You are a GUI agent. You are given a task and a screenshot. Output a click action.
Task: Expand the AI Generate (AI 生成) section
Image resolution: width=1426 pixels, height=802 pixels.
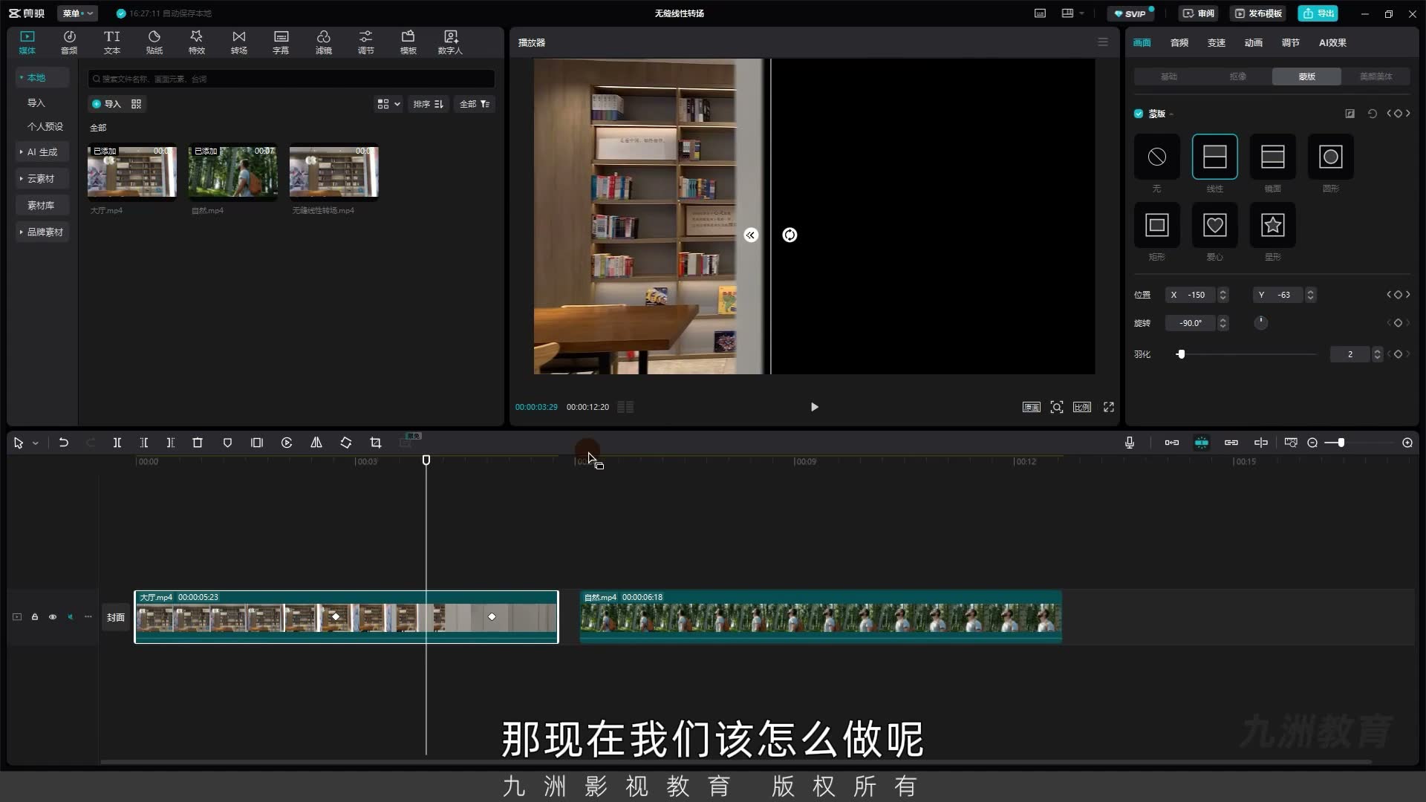[x=42, y=152]
